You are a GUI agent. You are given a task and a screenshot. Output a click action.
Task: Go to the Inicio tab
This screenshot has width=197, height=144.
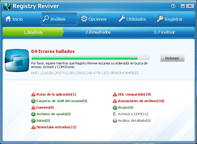(x=21, y=19)
